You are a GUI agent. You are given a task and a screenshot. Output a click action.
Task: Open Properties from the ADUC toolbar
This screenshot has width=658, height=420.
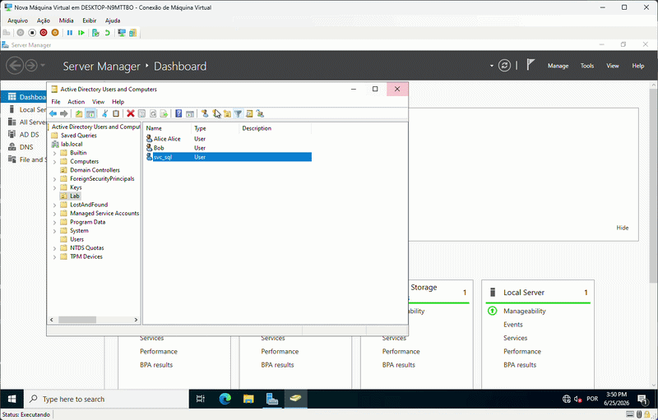click(141, 113)
